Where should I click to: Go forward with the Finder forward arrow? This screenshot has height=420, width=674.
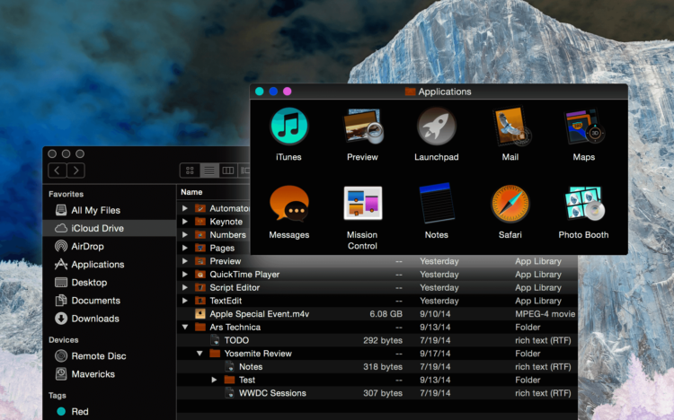(x=75, y=171)
